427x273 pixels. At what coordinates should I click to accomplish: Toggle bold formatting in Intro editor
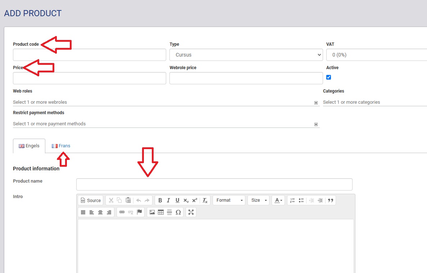click(x=160, y=200)
